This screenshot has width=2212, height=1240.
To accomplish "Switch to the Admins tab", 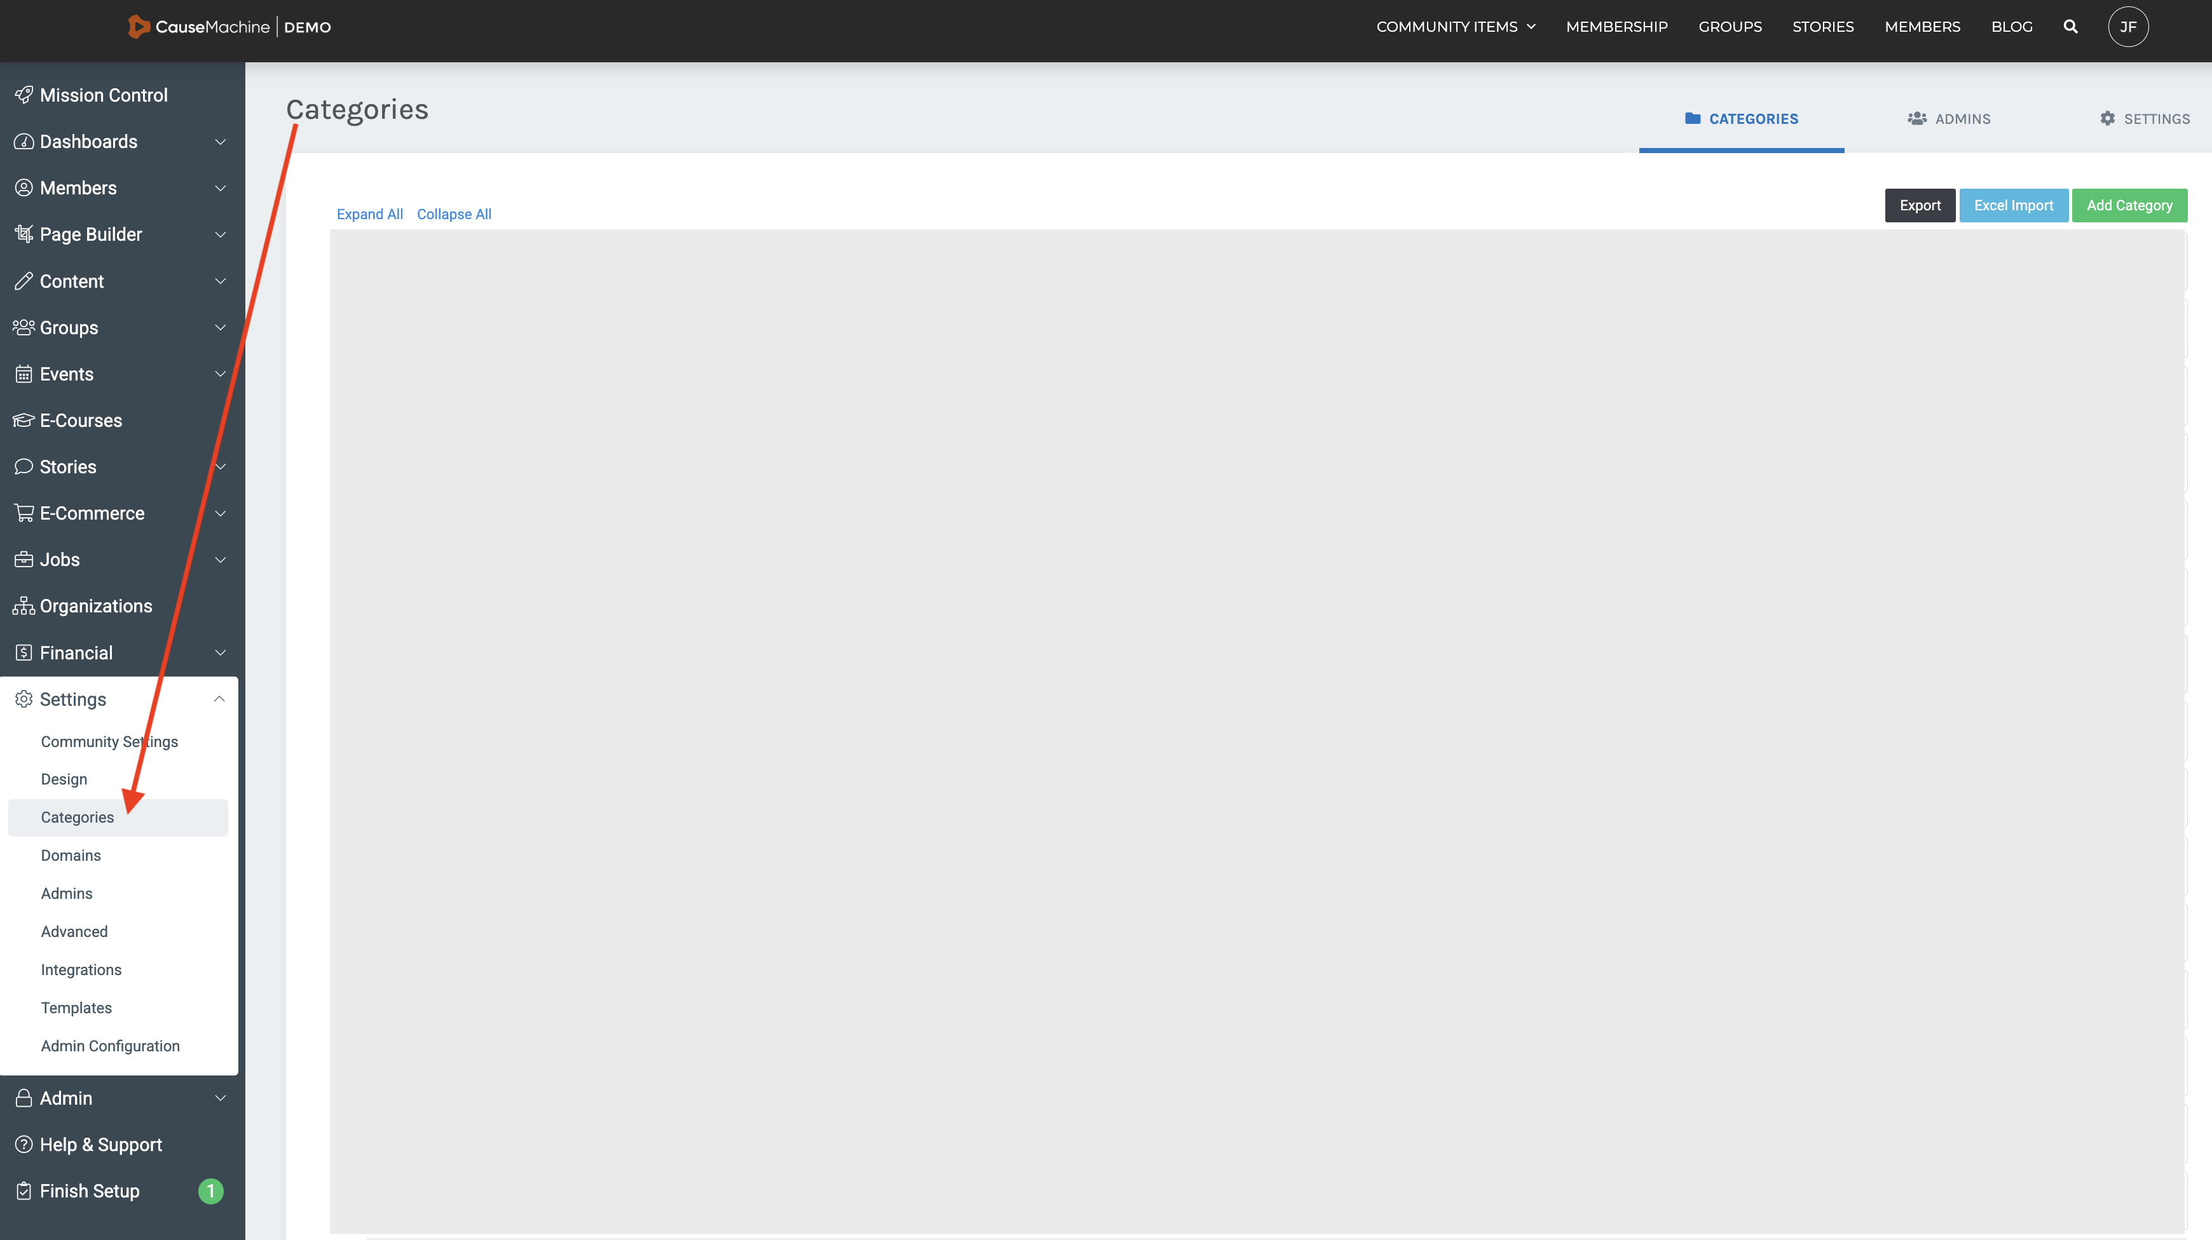I will [x=1949, y=118].
